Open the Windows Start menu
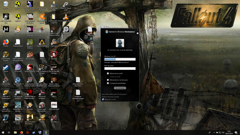 pyautogui.click(x=3, y=132)
